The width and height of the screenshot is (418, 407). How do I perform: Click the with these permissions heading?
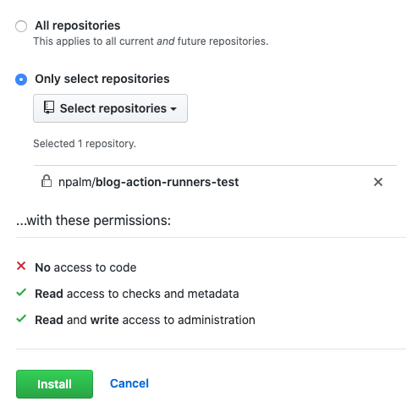pos(93,220)
